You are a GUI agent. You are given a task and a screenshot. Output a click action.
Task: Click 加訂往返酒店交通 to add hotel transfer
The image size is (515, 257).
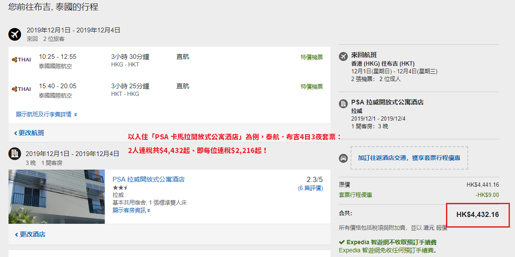click(x=409, y=158)
